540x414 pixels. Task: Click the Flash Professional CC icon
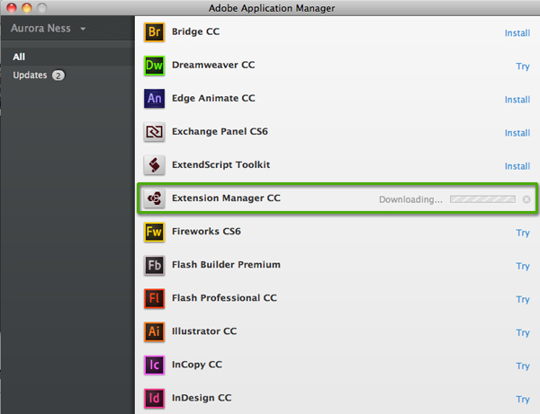[154, 298]
